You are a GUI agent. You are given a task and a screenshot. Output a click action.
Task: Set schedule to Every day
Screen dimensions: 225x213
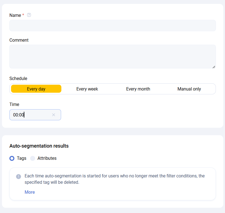tap(36, 89)
